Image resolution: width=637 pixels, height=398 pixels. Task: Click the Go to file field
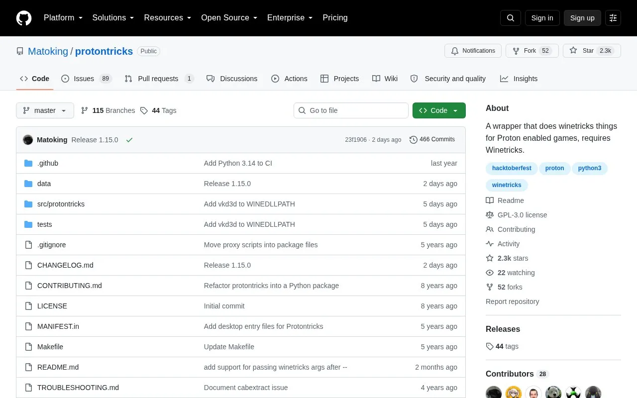click(351, 110)
